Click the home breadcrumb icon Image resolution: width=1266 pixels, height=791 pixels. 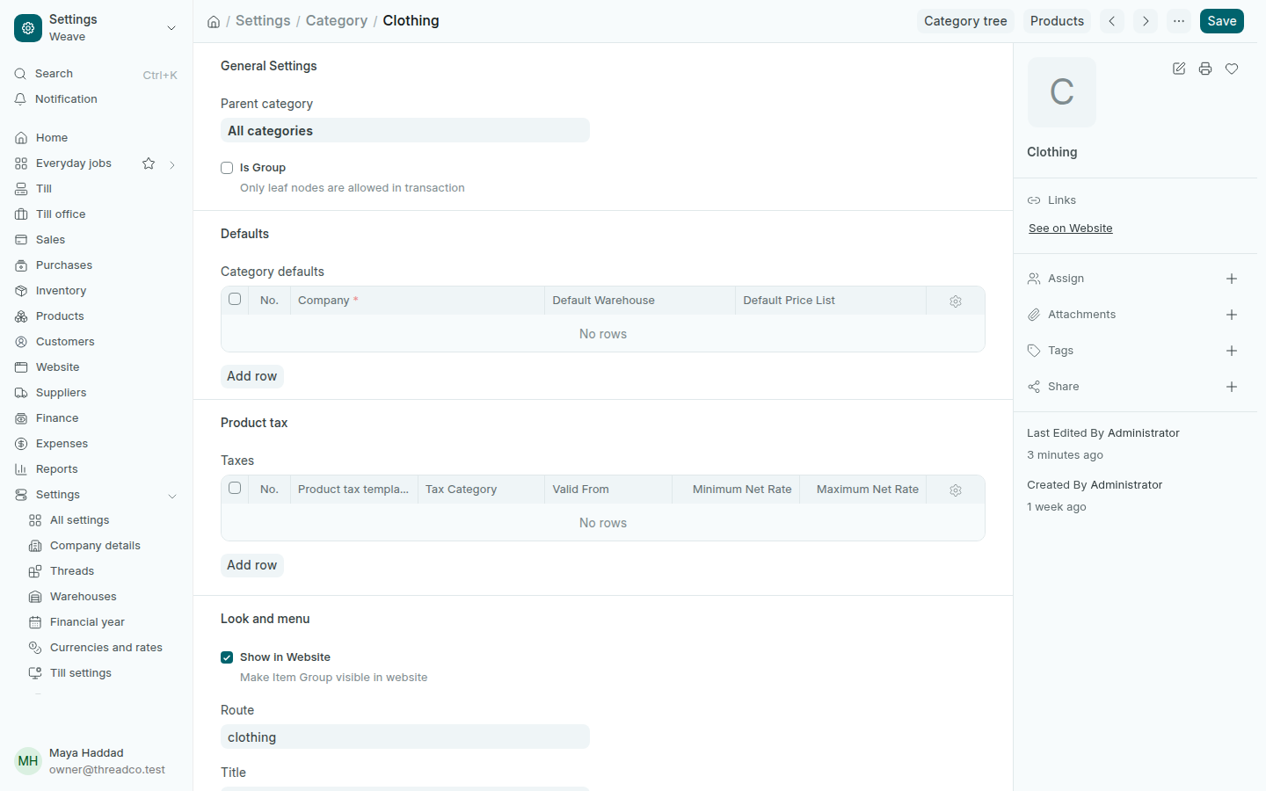(x=214, y=21)
